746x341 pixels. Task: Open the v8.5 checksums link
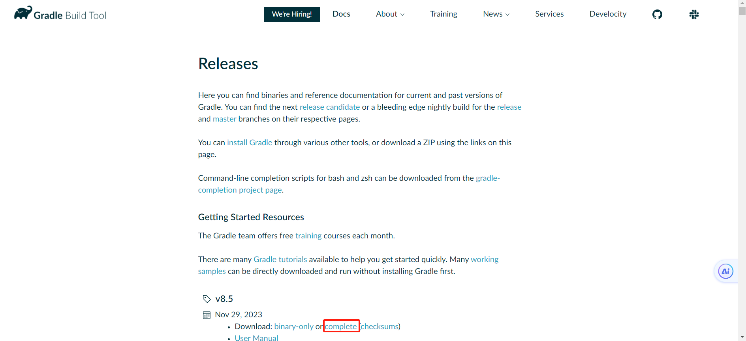380,326
